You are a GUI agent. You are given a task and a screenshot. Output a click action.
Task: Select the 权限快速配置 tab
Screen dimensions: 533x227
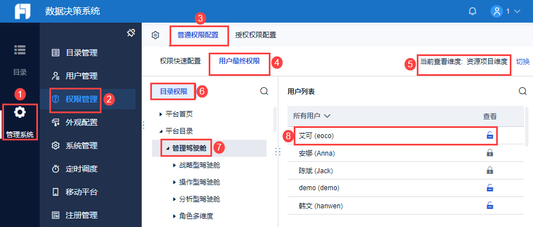tap(180, 61)
